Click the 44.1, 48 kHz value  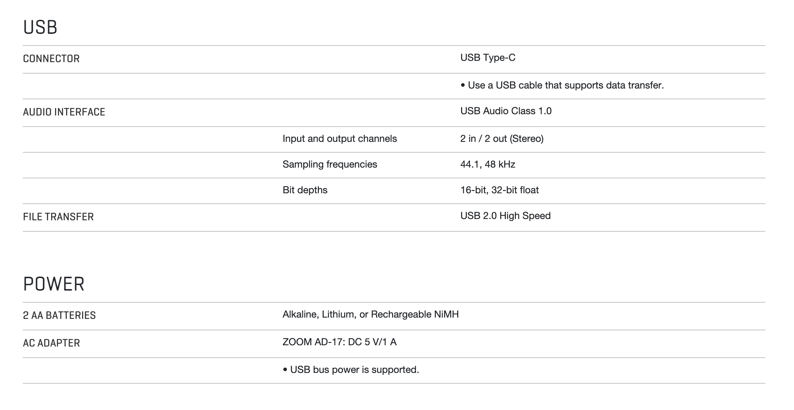(488, 164)
